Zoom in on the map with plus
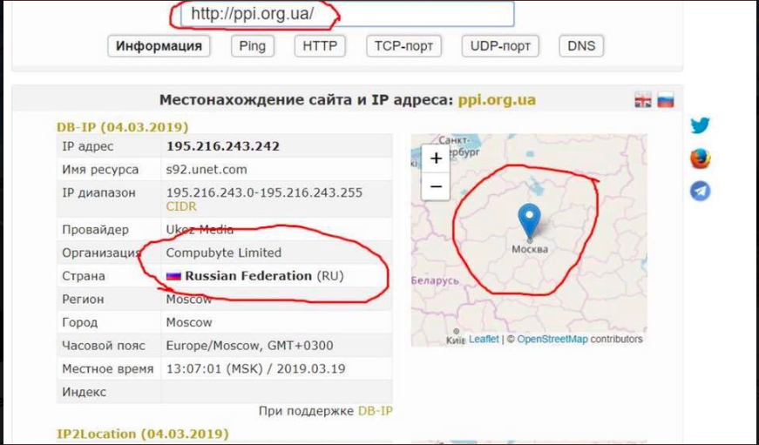This screenshot has height=445, width=759. click(x=436, y=158)
